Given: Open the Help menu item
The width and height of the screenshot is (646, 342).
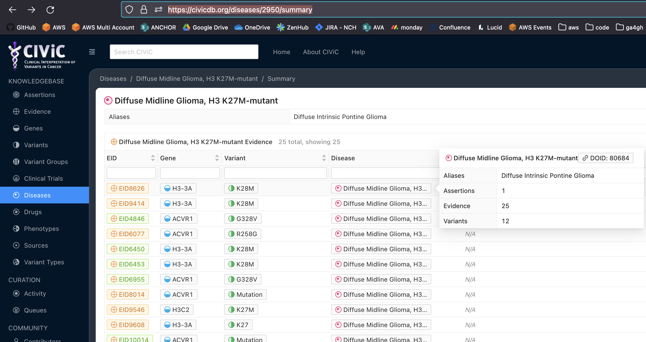Looking at the screenshot, I should (x=358, y=52).
